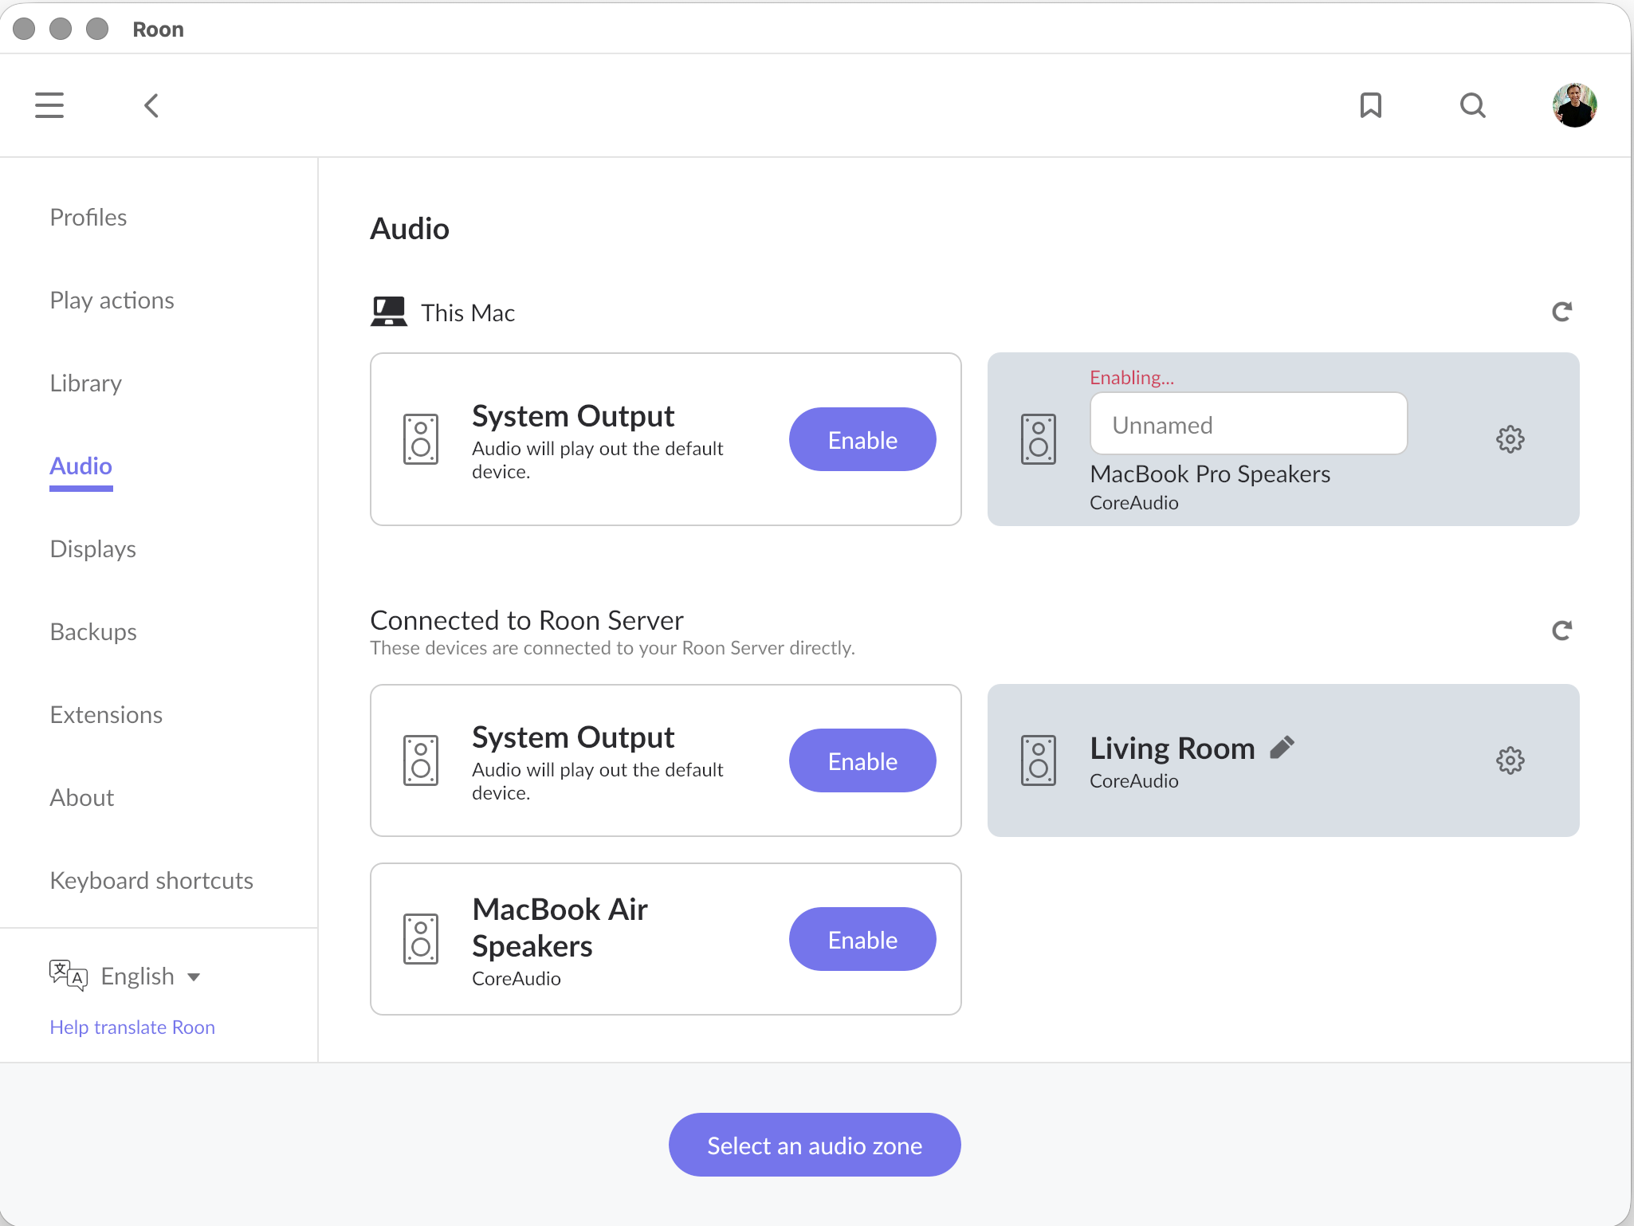
Task: Enable System Output under Roon Server
Action: click(862, 760)
